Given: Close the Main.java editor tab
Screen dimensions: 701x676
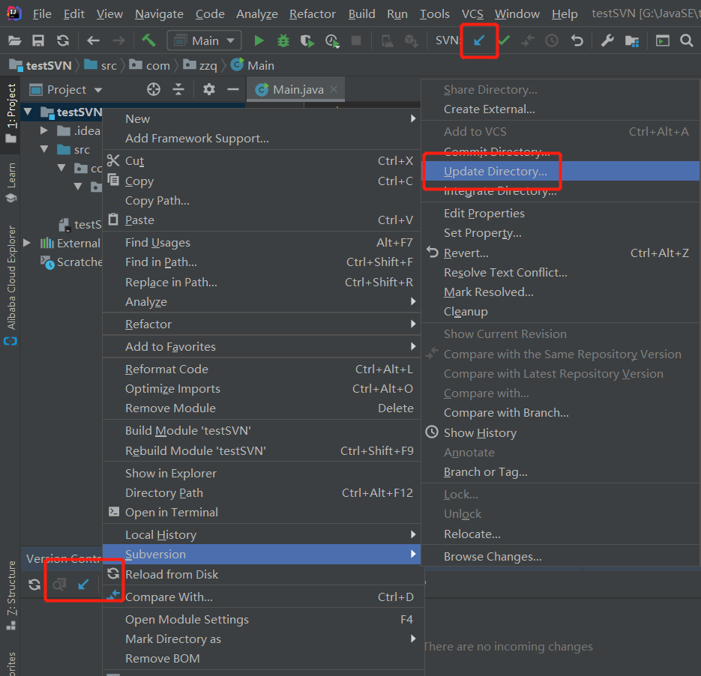Looking at the screenshot, I should click(x=334, y=89).
